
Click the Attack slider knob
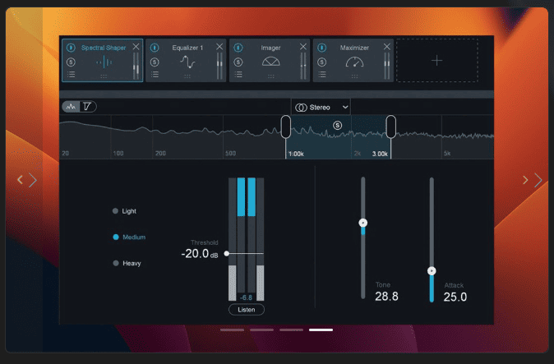tap(432, 271)
